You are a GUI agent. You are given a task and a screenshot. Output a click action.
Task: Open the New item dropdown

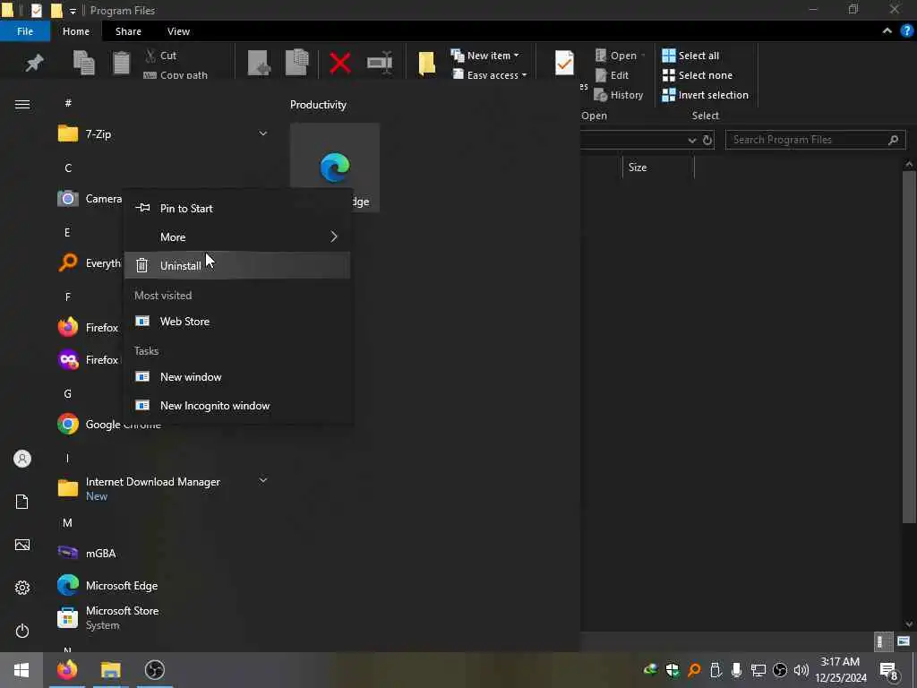(x=484, y=56)
